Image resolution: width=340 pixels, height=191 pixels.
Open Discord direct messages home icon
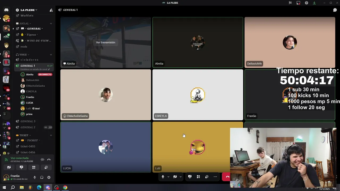pyautogui.click(x=6, y=10)
